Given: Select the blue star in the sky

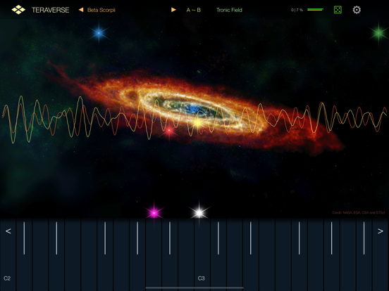Looking at the screenshot, I should pos(99,33).
